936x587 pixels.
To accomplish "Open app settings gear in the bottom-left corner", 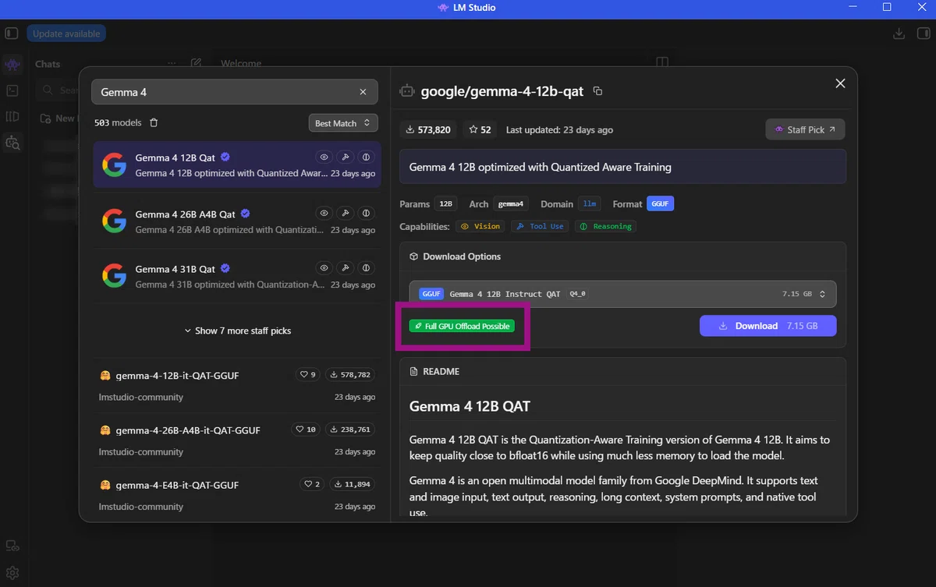I will point(12,572).
